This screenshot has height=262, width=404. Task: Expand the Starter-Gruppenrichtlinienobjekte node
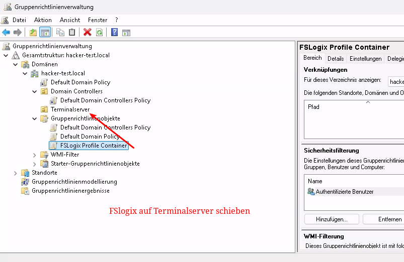pos(35,164)
